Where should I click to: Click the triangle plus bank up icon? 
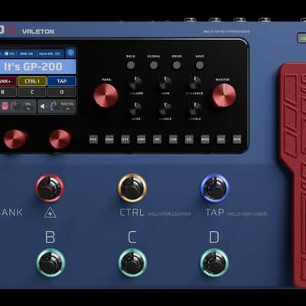[50, 213]
